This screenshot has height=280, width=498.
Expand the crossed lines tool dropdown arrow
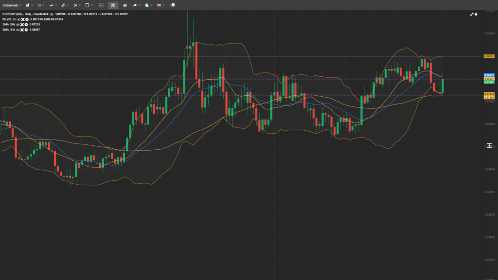click(80, 5)
